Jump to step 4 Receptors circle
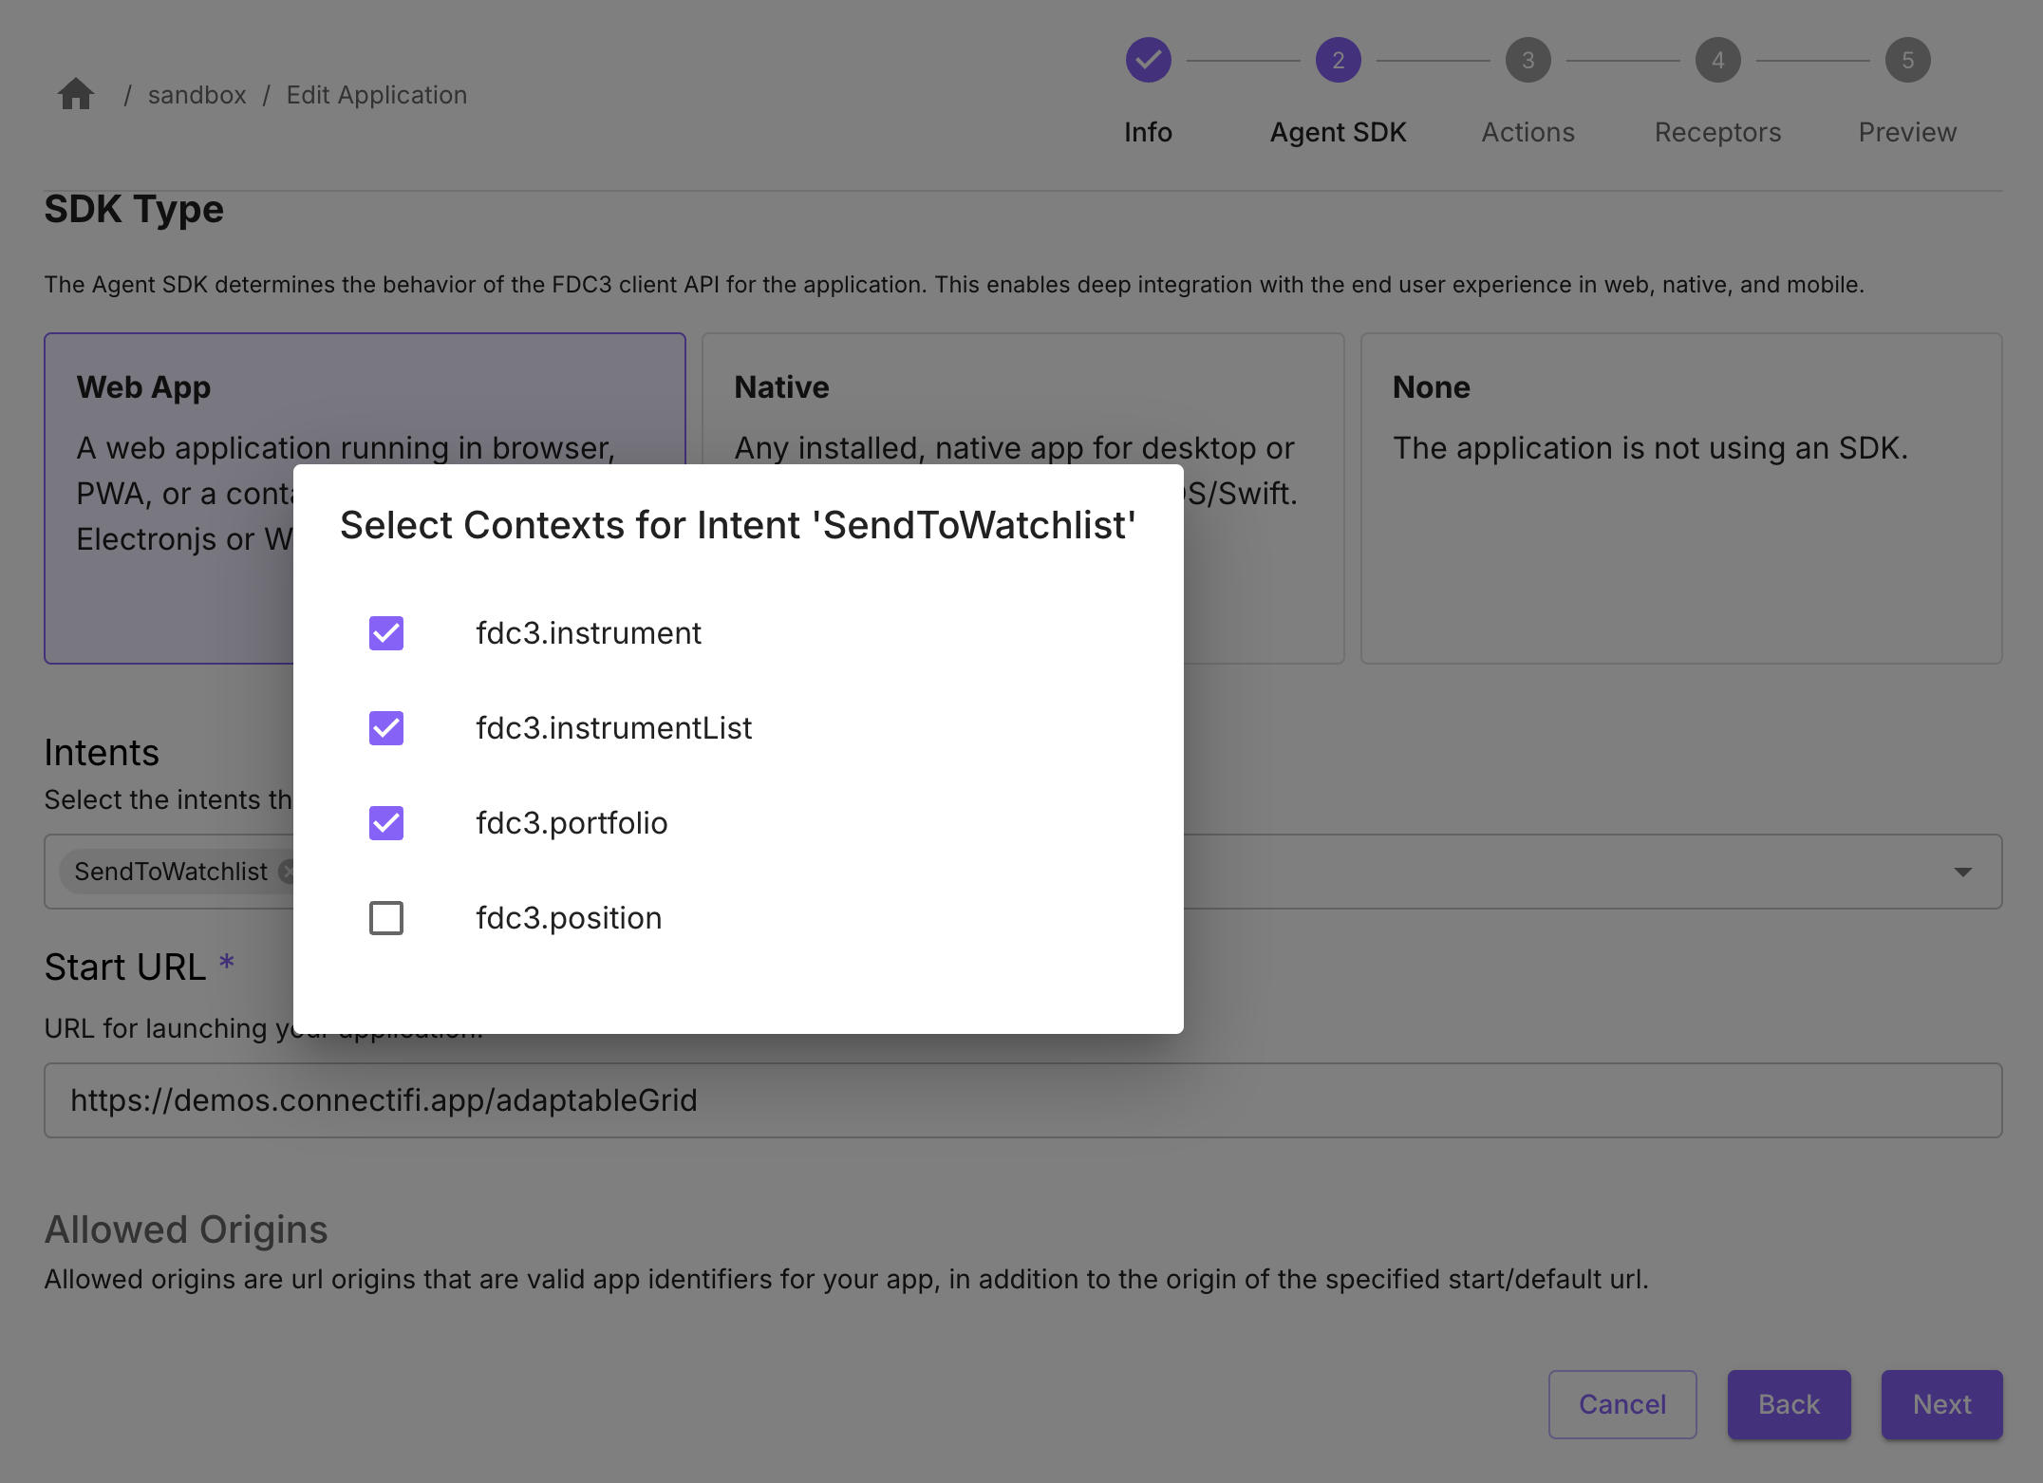Image resolution: width=2043 pixels, height=1483 pixels. tap(1717, 60)
